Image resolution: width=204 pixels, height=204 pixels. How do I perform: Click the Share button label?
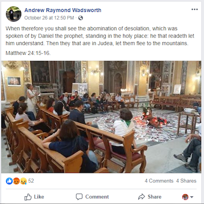pos(155,197)
